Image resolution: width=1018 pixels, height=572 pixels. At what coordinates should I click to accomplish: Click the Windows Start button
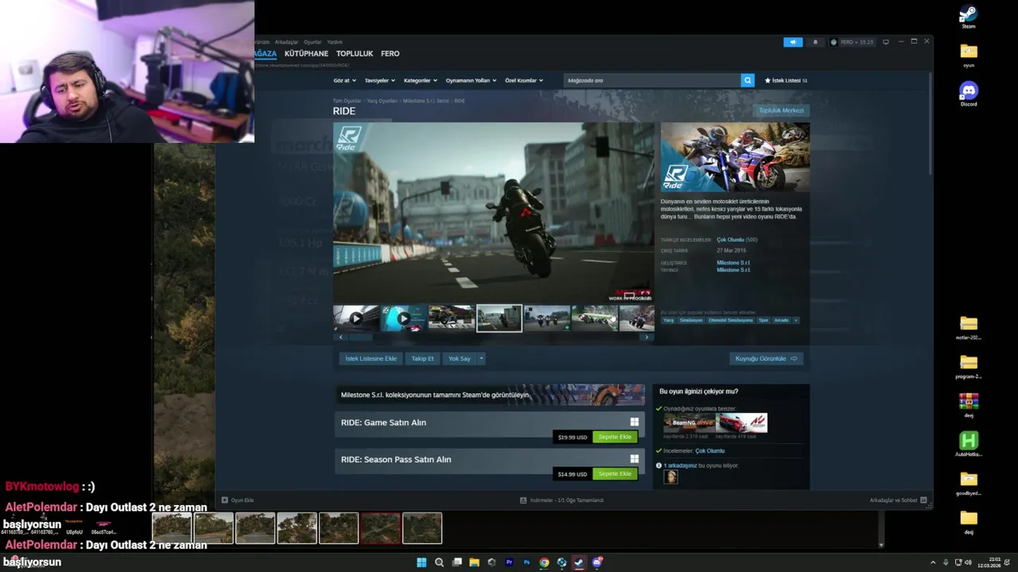pos(422,562)
